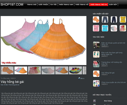127x105 pixels.
Task: Open news link about Play-suit cho bạn gái
Action: tap(112, 53)
